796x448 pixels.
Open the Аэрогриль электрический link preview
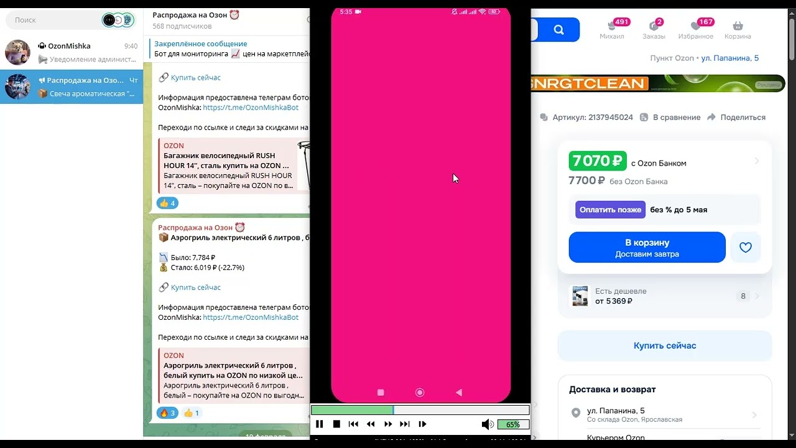[x=234, y=376]
